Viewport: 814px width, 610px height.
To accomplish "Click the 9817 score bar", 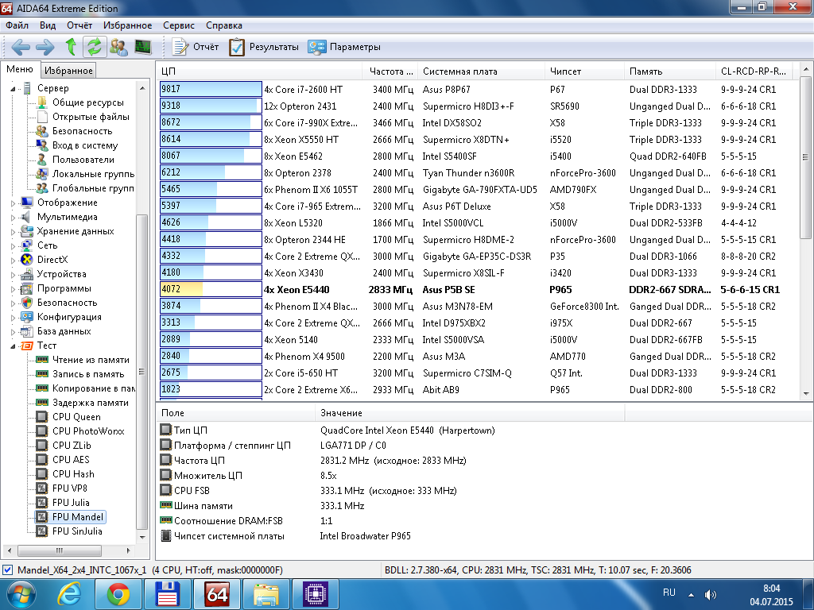I will tap(211, 89).
